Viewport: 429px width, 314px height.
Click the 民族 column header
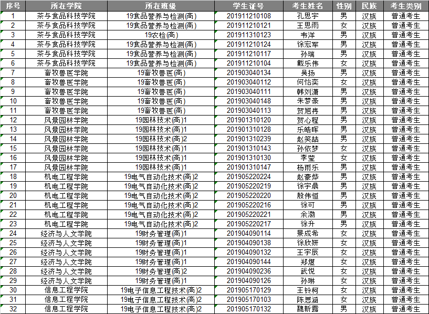coord(369,6)
